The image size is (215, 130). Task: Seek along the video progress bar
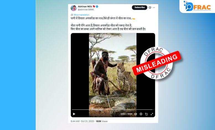point(113,110)
